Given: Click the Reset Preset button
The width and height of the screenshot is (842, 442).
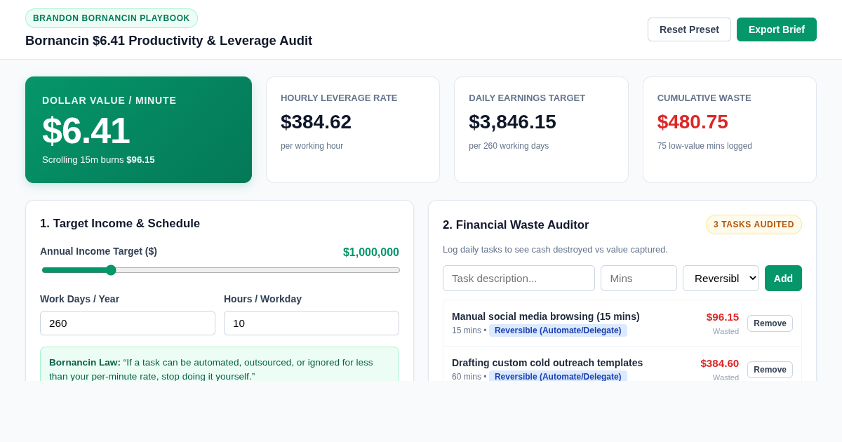Looking at the screenshot, I should [689, 29].
